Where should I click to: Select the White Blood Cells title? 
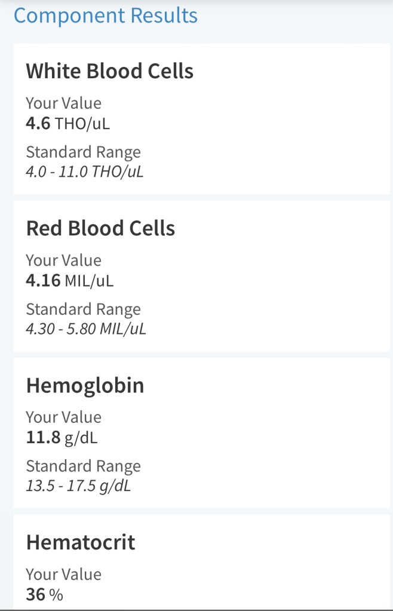[109, 72]
